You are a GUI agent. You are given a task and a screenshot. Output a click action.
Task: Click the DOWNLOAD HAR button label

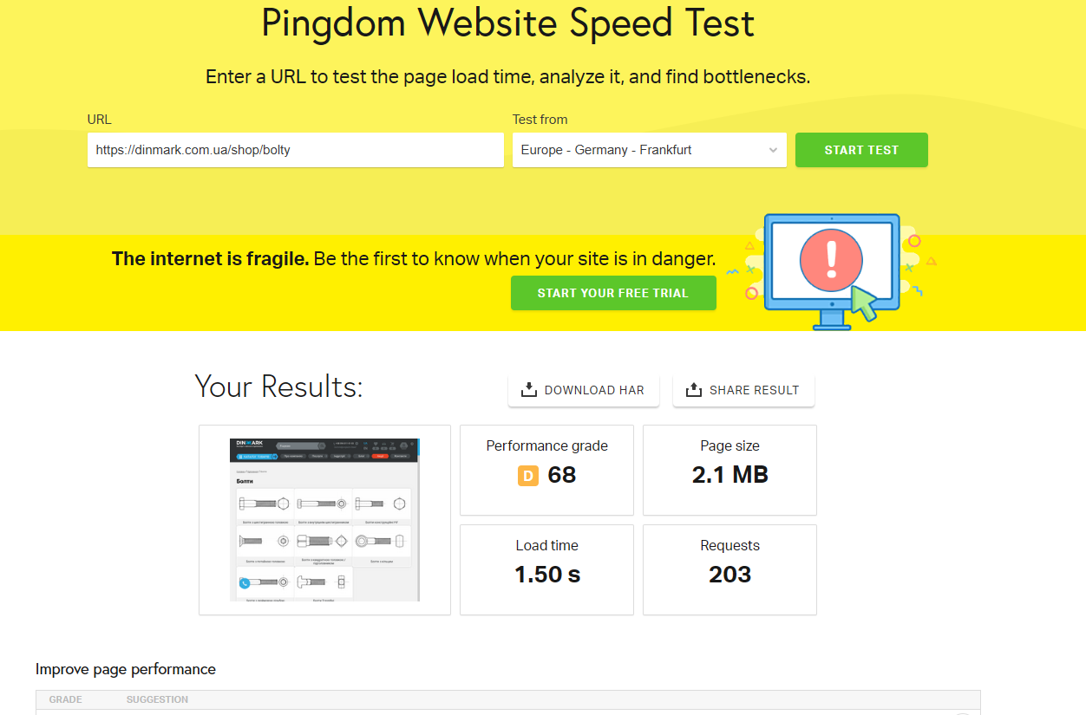pyautogui.click(x=594, y=390)
